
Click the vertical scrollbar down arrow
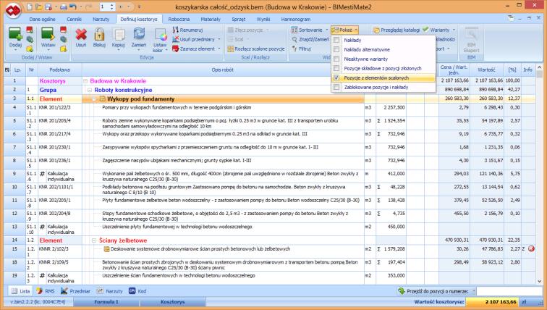coord(539,281)
